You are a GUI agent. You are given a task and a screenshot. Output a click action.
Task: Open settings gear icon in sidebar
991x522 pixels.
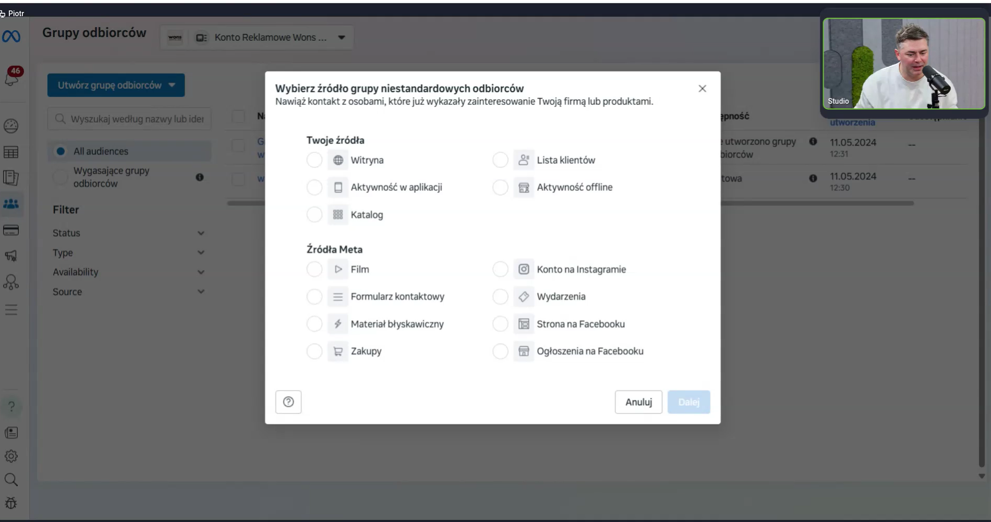[11, 456]
